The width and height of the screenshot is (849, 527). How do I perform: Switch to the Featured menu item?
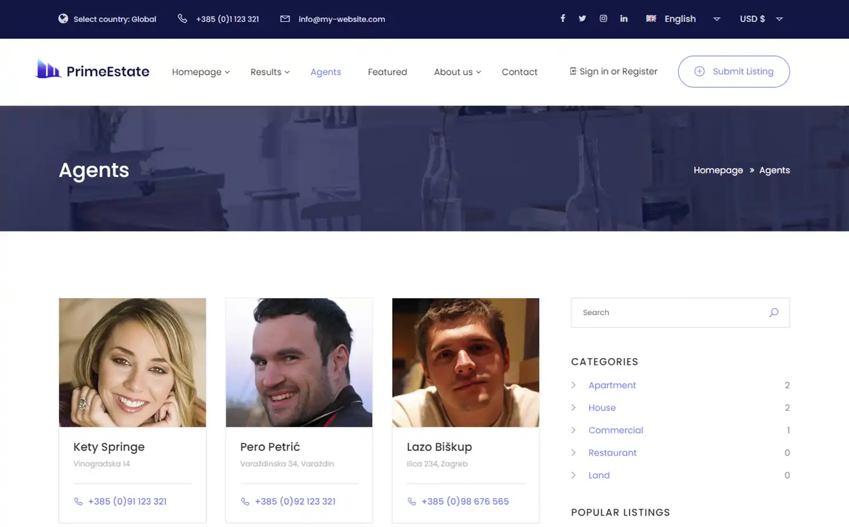click(387, 72)
